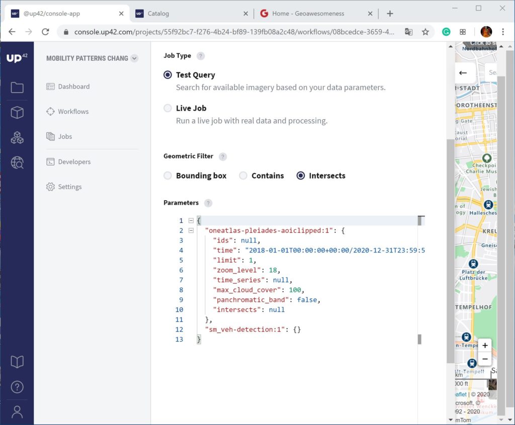The width and height of the screenshot is (515, 425).
Task: Open a new browser tab
Action: point(390,14)
